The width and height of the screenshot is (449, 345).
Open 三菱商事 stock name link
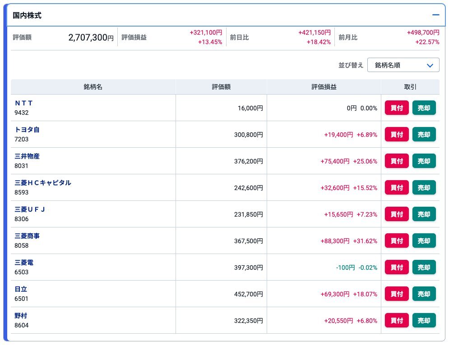click(27, 236)
